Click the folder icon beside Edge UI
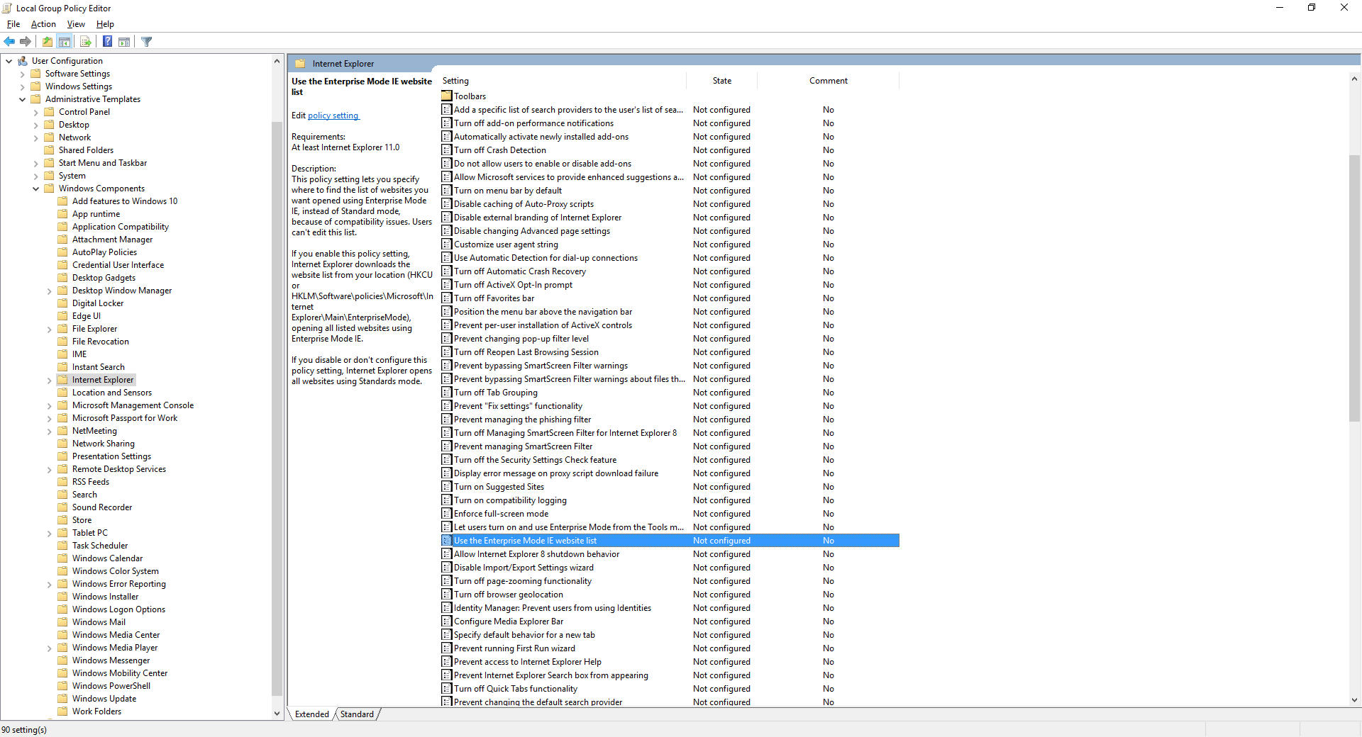Image resolution: width=1362 pixels, height=737 pixels. (x=63, y=316)
